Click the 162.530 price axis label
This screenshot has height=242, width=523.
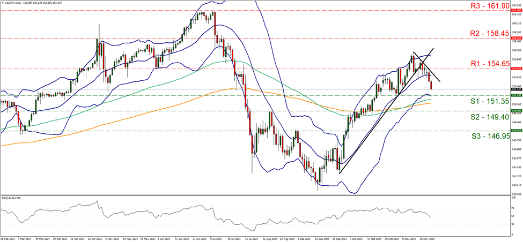tap(515, 5)
